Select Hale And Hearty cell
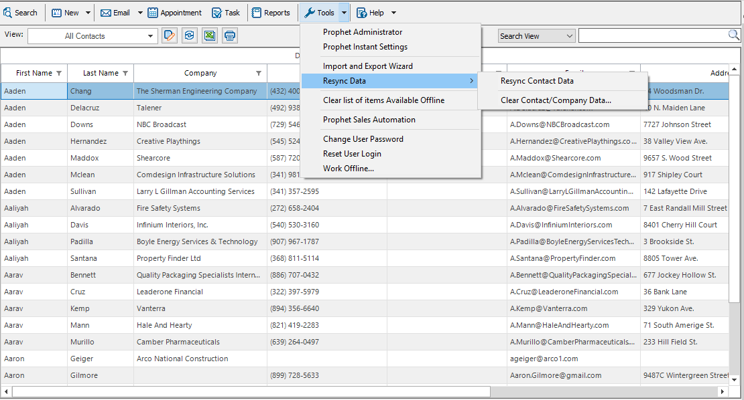 pos(200,325)
